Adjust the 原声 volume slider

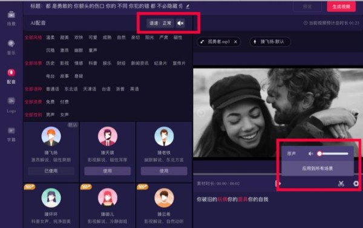[x=333, y=154]
